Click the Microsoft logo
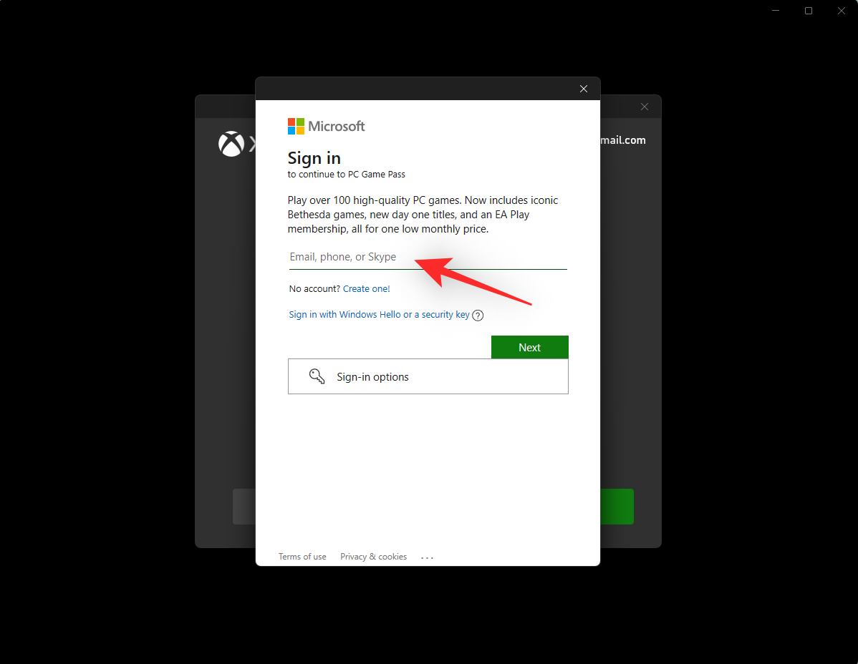Screen dimensions: 858x664 (x=326, y=126)
